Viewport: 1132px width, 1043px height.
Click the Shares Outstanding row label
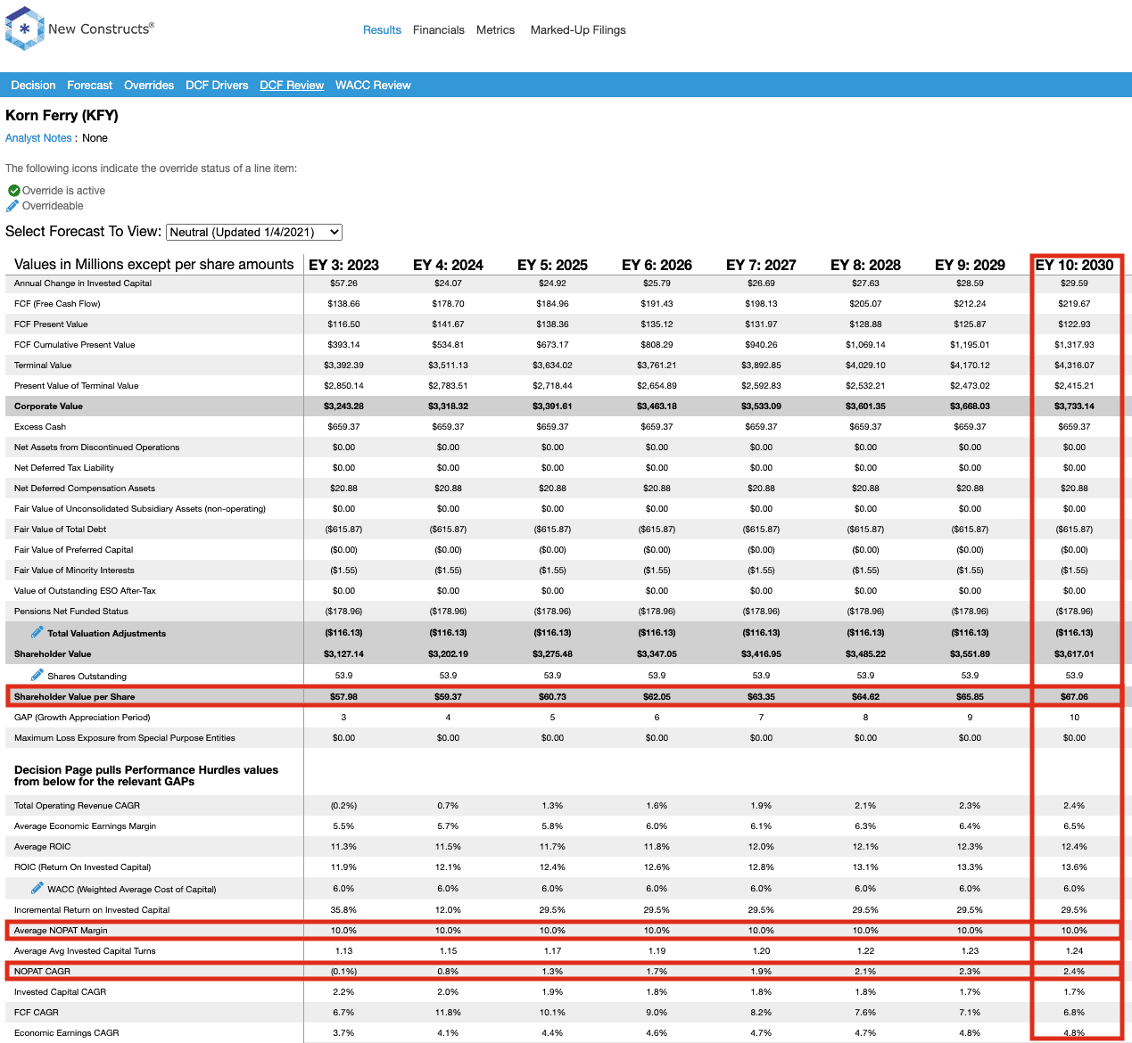87,677
